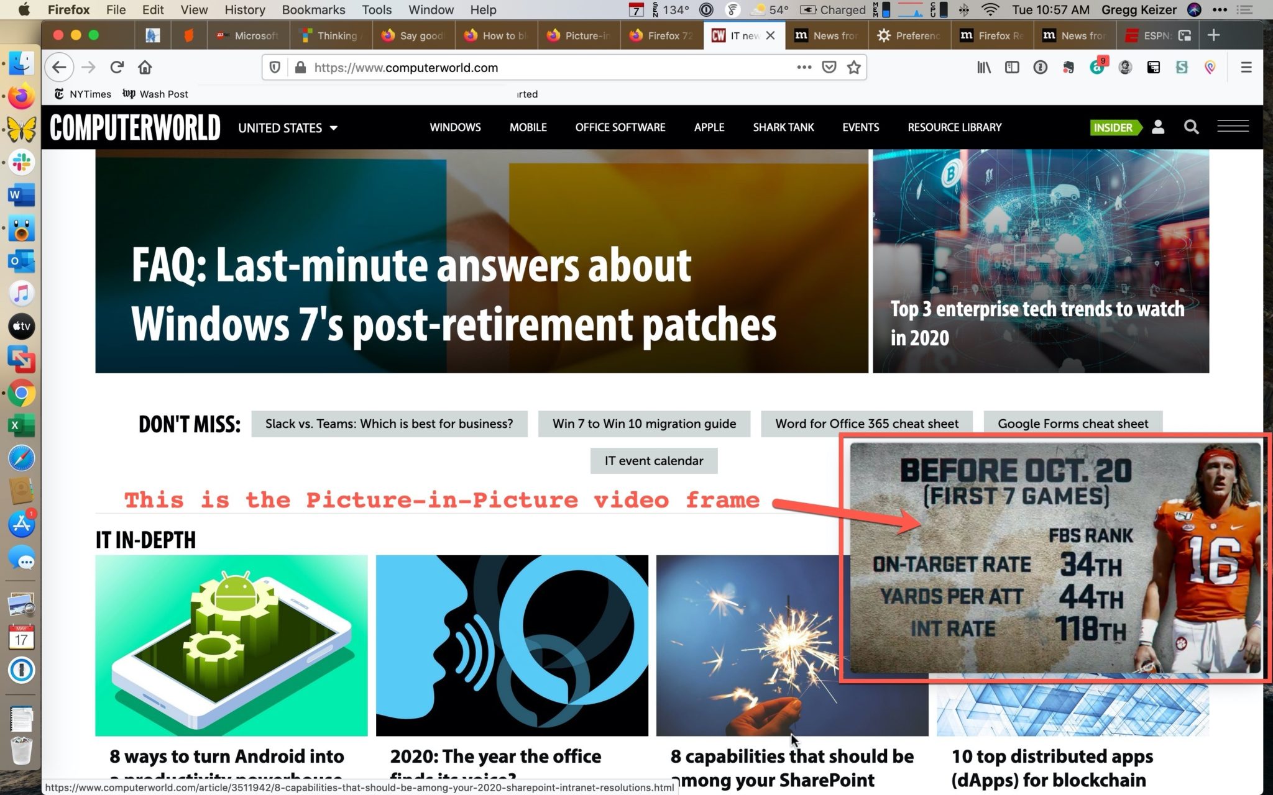
Task: Open the Word for Office 365 cheat sheet
Action: 866,424
